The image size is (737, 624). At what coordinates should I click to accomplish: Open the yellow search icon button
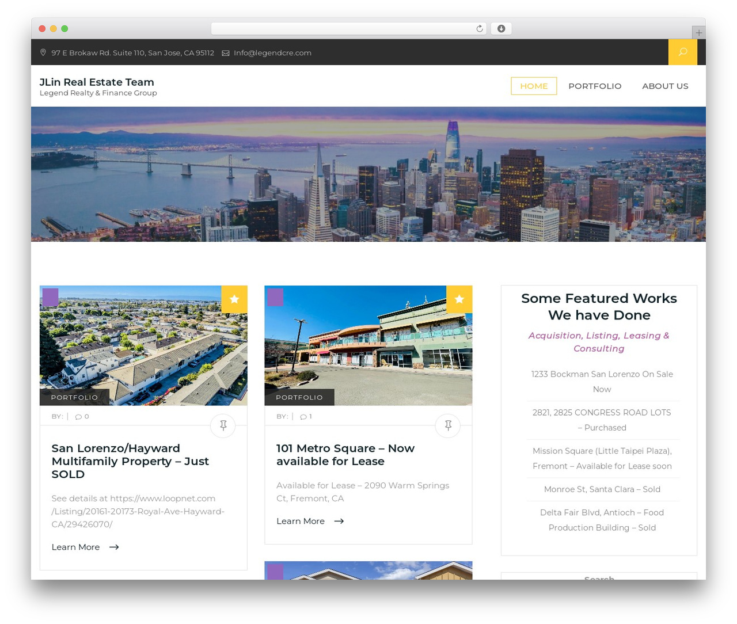click(x=682, y=52)
